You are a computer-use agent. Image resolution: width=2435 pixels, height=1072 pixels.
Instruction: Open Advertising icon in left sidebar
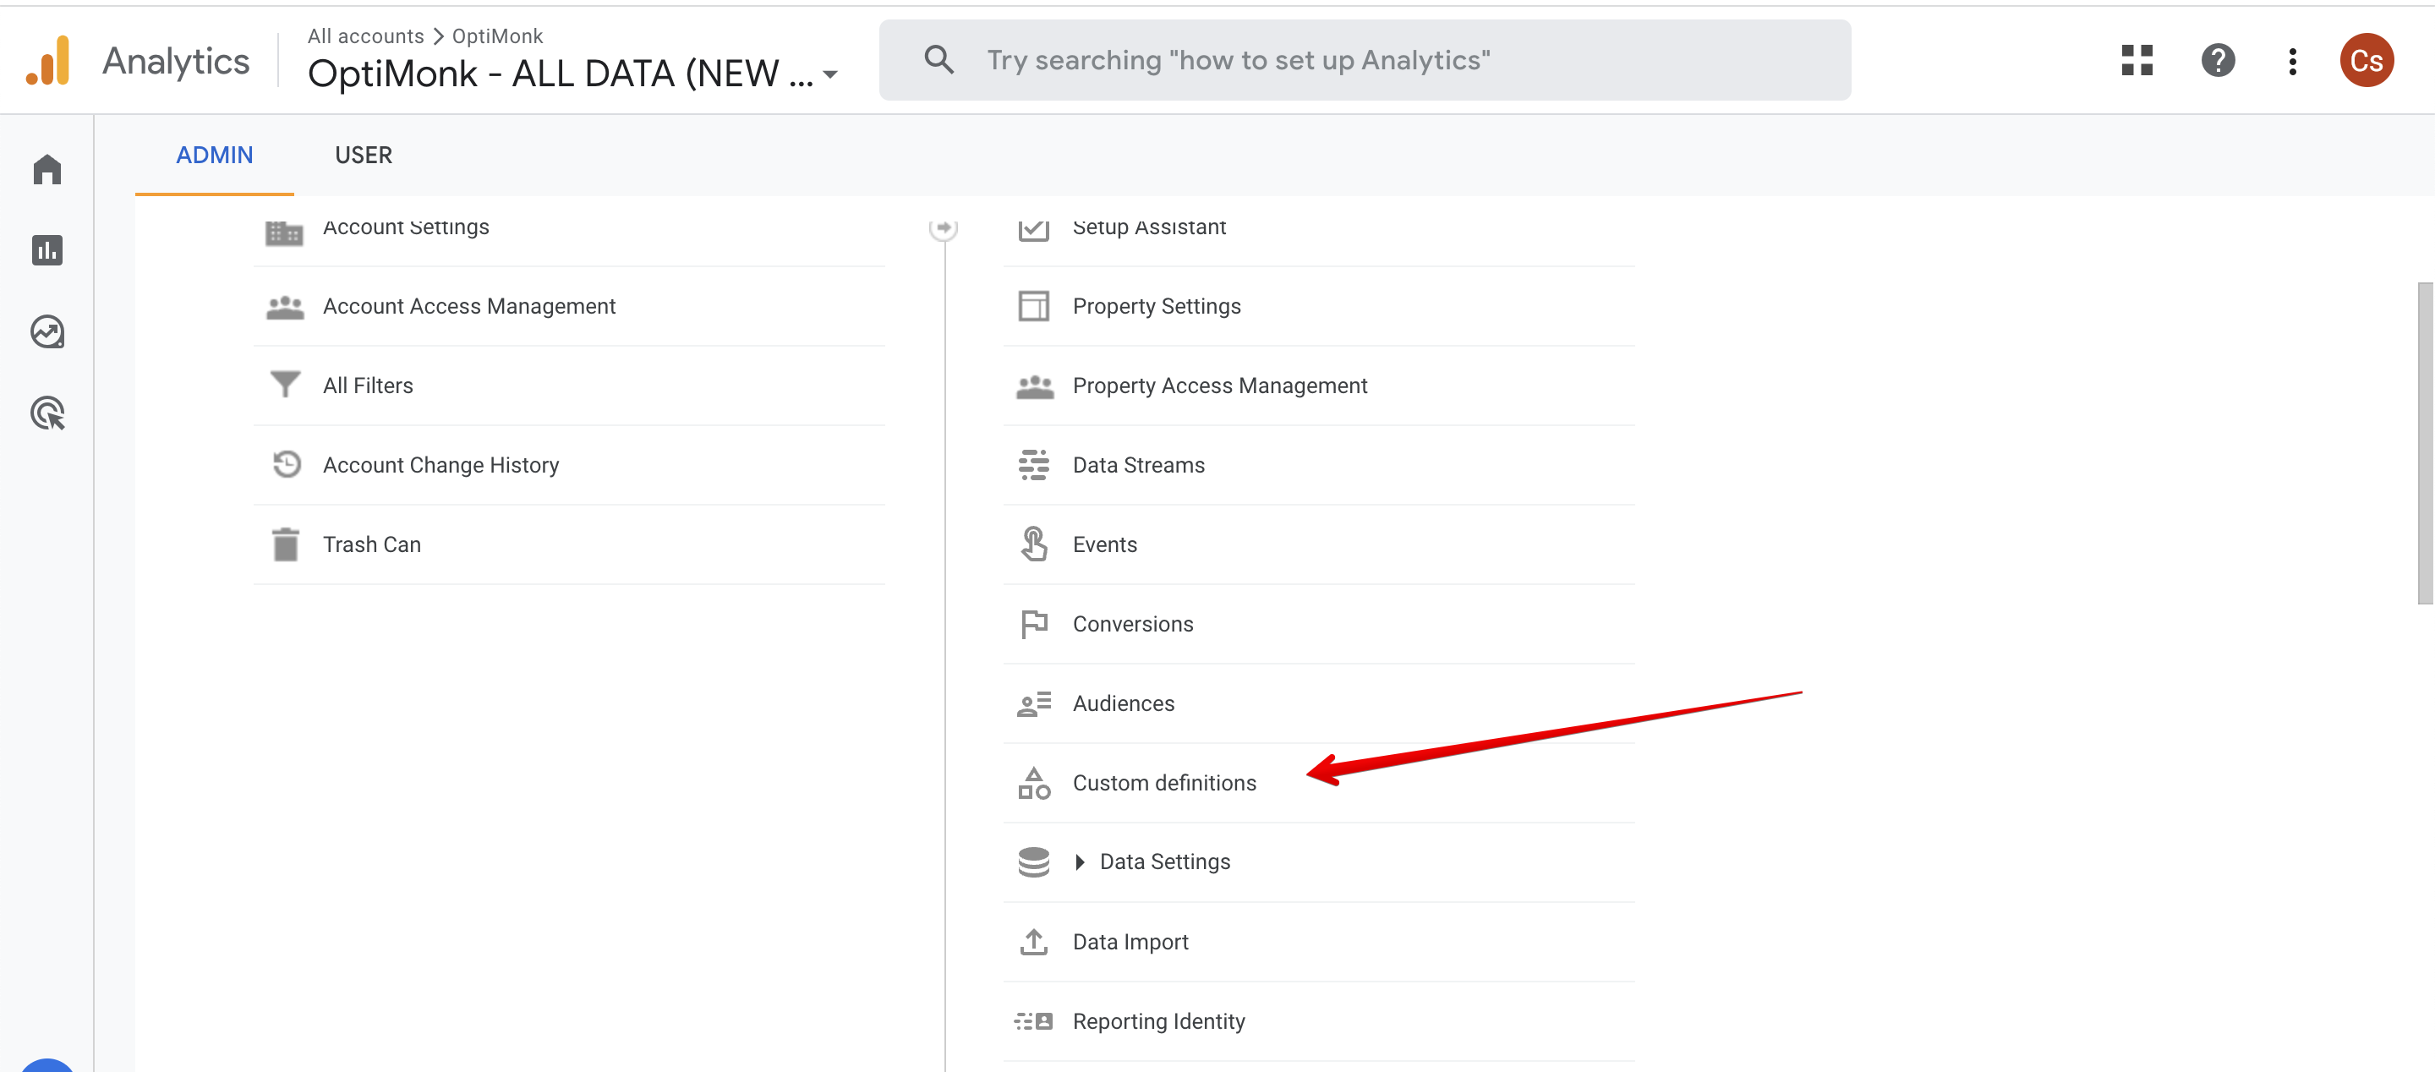(47, 413)
